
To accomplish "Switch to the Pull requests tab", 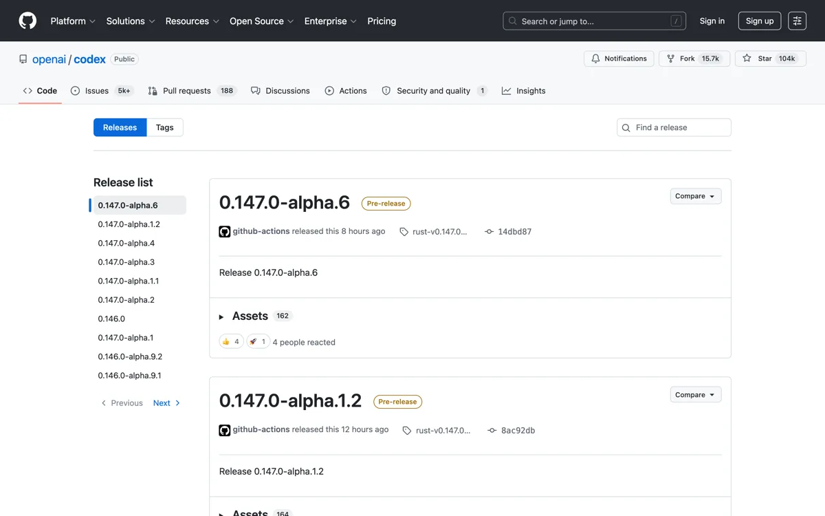I will pos(192,91).
